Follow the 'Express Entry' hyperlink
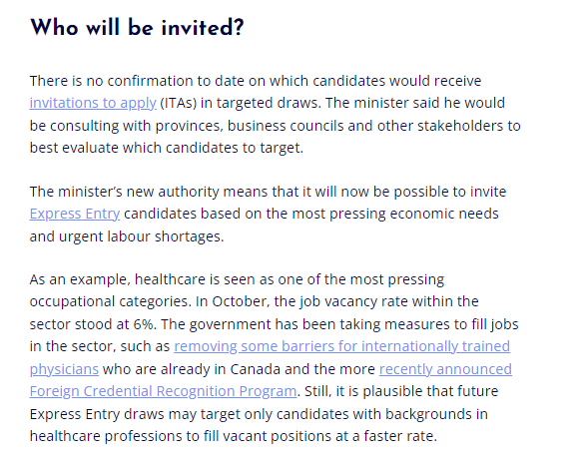Screen dimensions: 584x462 tap(75, 214)
